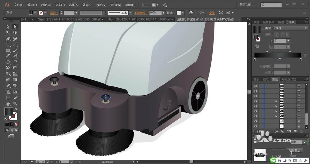Viewport: 310px width, 164px height.
Task: Toggle visibility eye of bottommost layer row
Action: pos(256,126)
